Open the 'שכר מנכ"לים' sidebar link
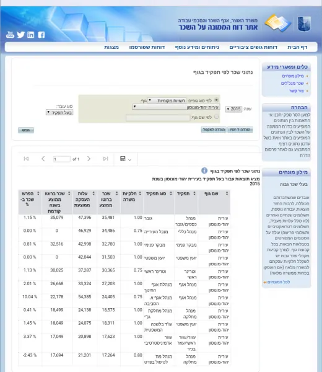The image size is (322, 372). pos(292,83)
